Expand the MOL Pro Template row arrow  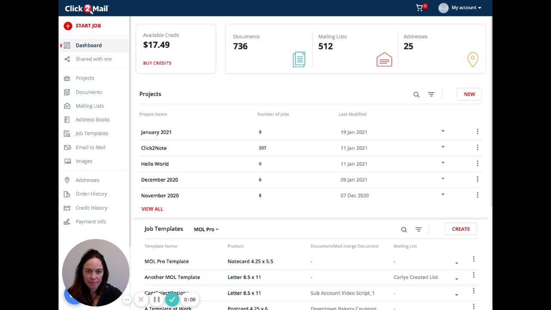pyautogui.click(x=456, y=263)
